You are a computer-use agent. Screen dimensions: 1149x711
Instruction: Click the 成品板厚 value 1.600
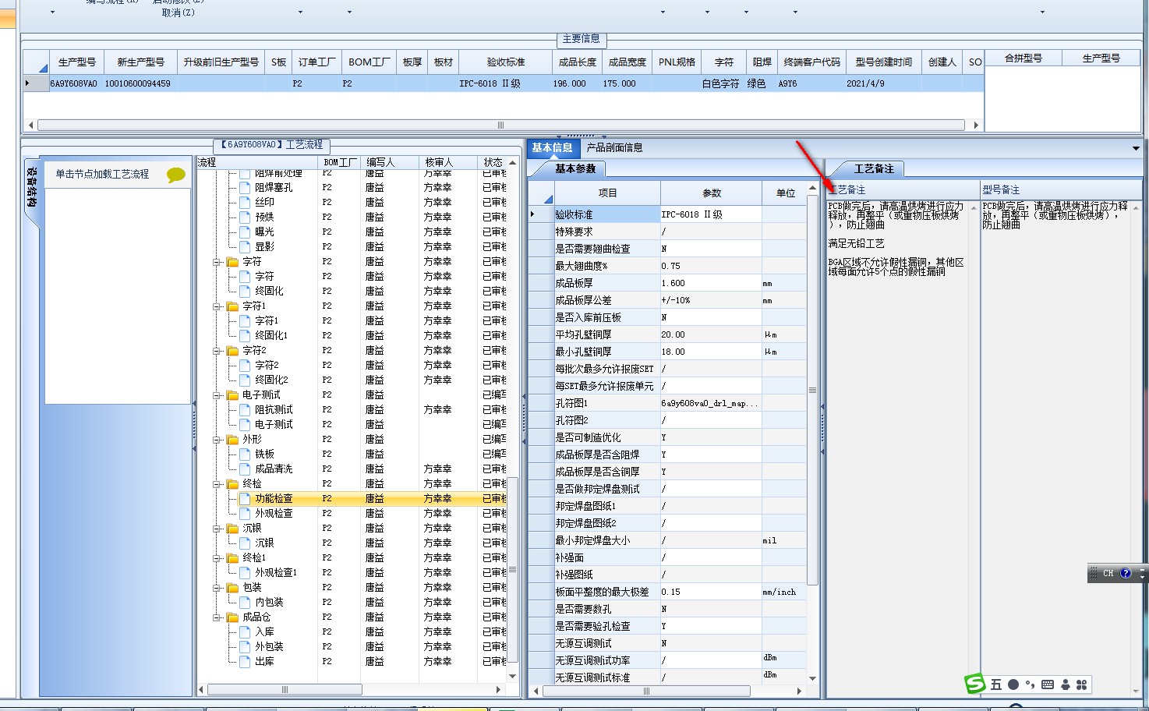tap(710, 283)
